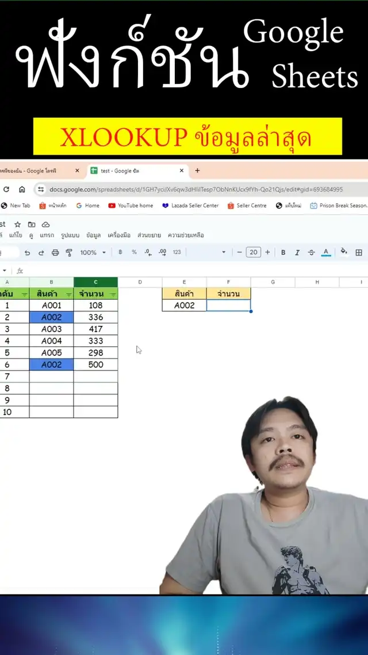Open the ข้อมูล menu
Viewport: 368px width, 655px height.
(x=93, y=235)
